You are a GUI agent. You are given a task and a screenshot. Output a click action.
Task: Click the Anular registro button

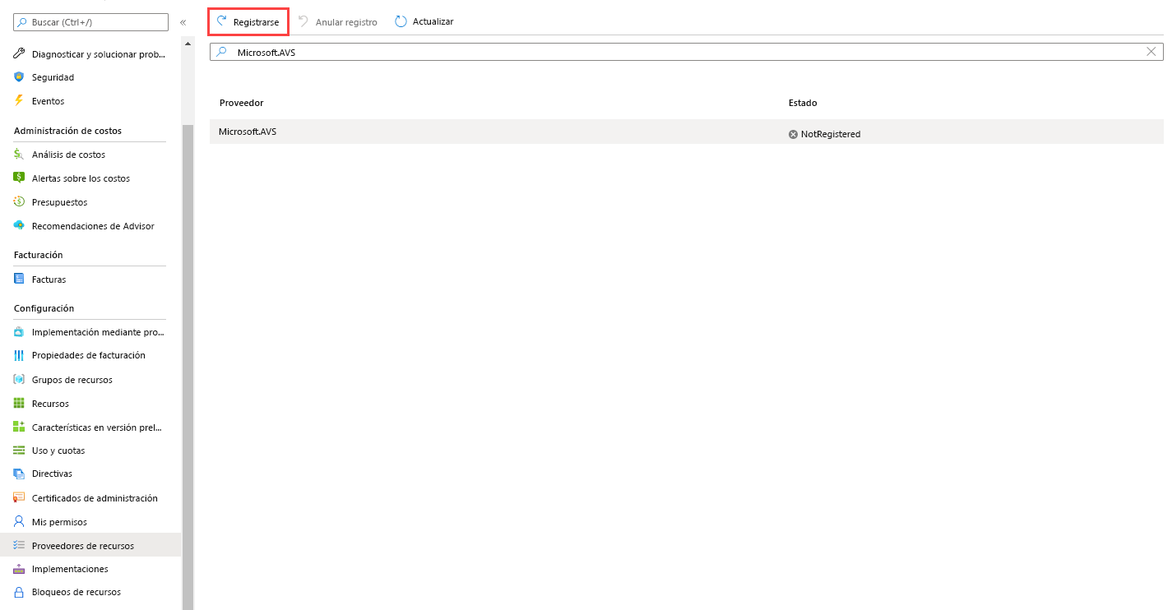coord(338,21)
